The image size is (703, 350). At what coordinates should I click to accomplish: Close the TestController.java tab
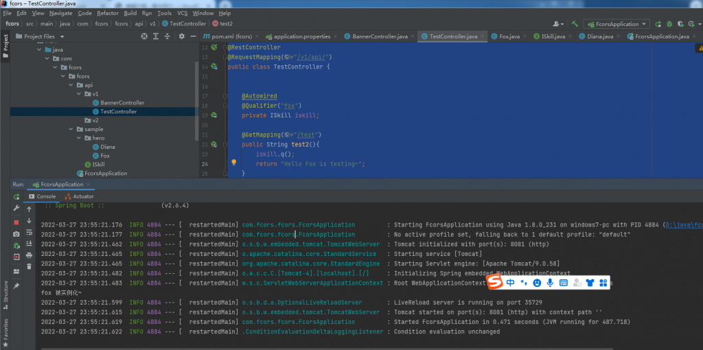(x=483, y=37)
